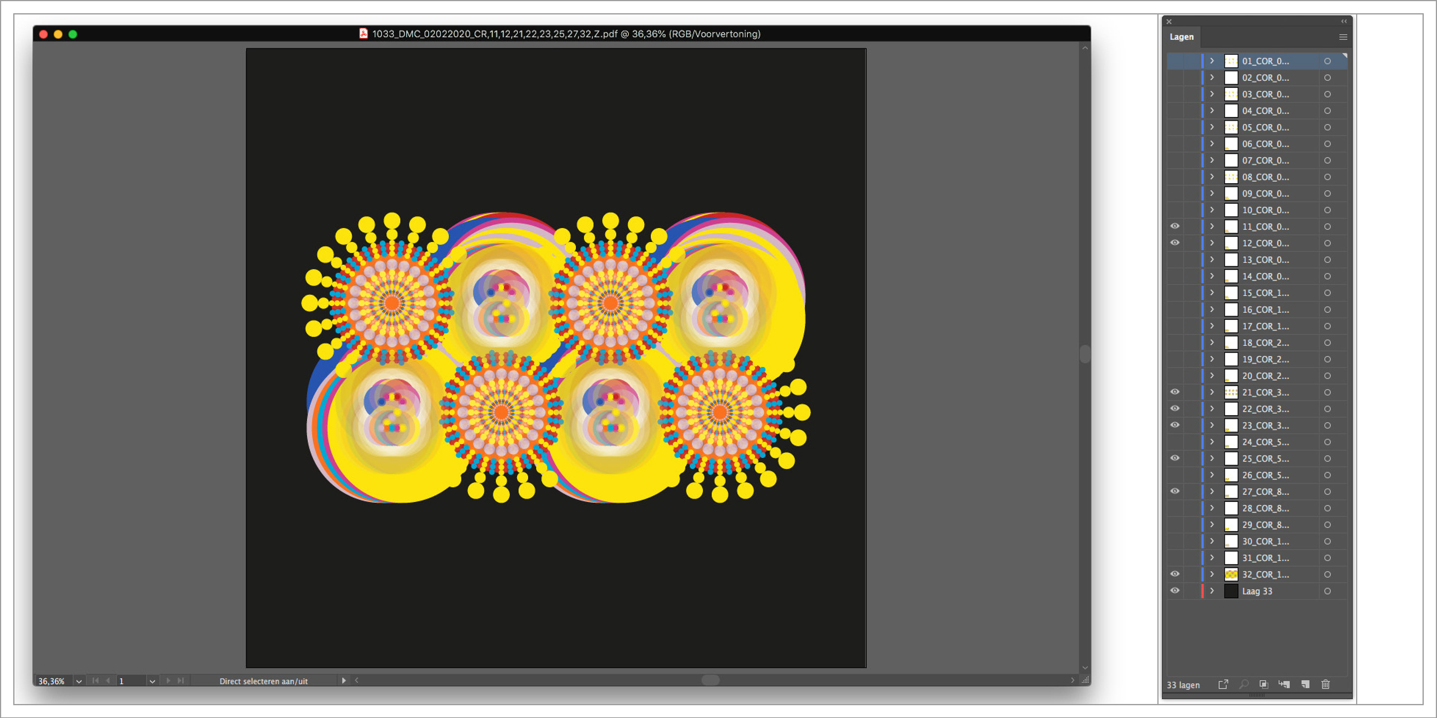1437x718 pixels.
Task: Expand layer 15_COR_1 chevron
Action: tap(1212, 293)
